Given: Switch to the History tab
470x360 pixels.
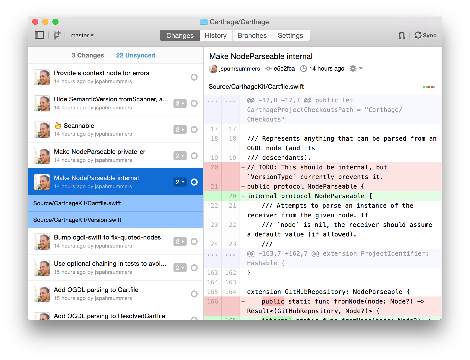Looking at the screenshot, I should click(x=216, y=36).
